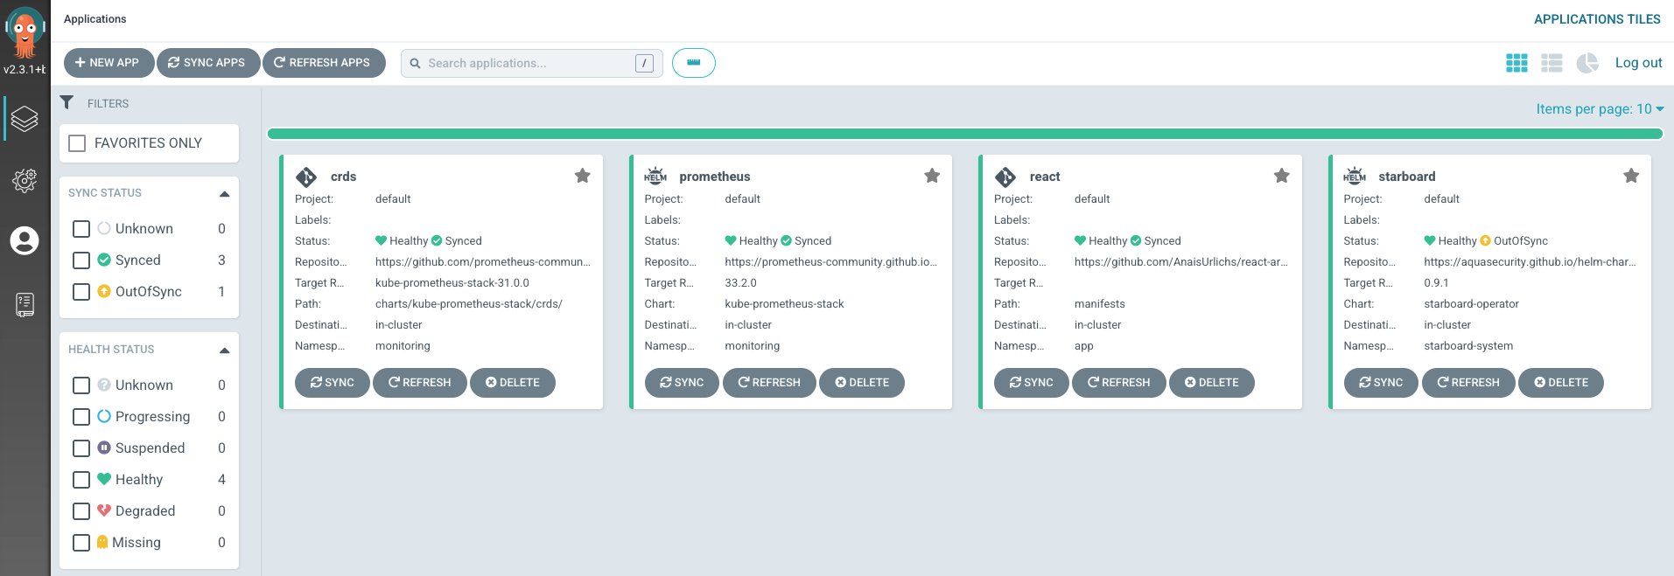Open the Documentation sidebar icon

[x=25, y=304]
